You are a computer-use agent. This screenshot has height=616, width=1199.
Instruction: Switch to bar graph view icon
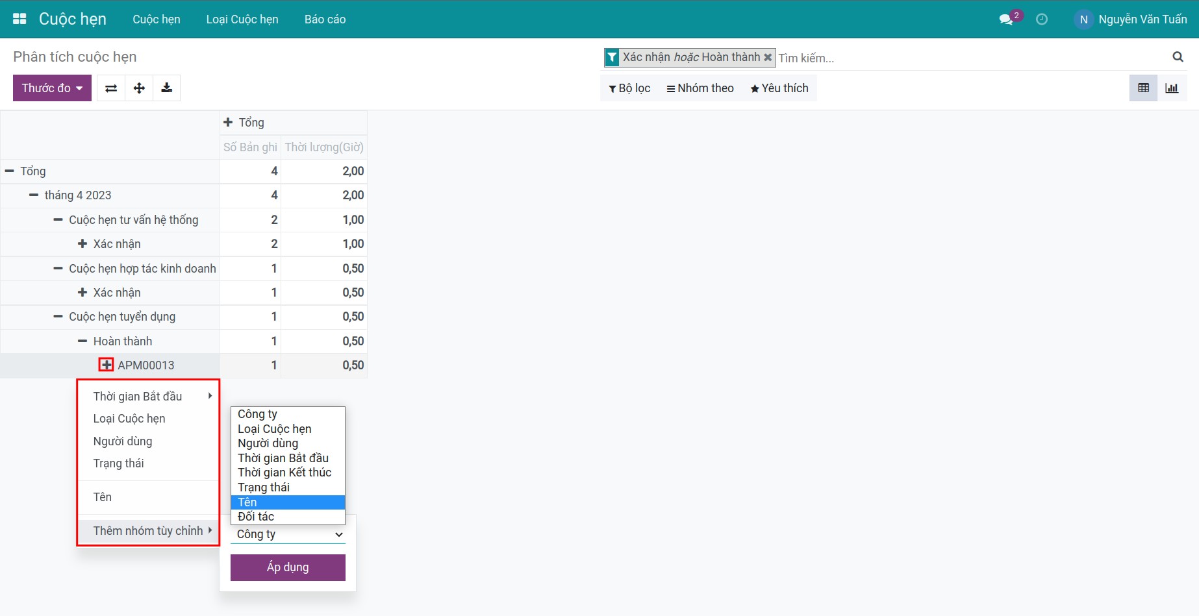[1172, 88]
